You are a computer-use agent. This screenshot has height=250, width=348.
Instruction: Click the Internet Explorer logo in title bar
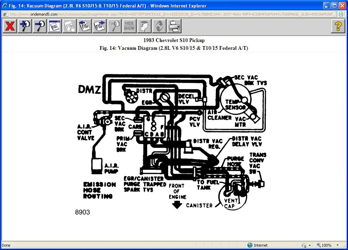pos(5,5)
